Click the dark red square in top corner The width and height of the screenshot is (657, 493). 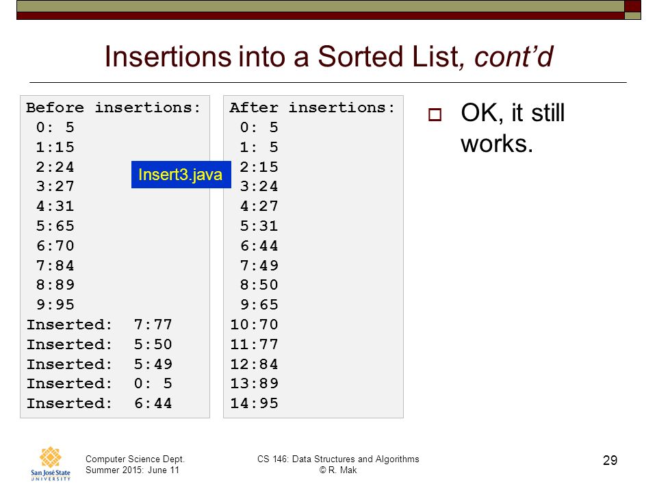632,6
